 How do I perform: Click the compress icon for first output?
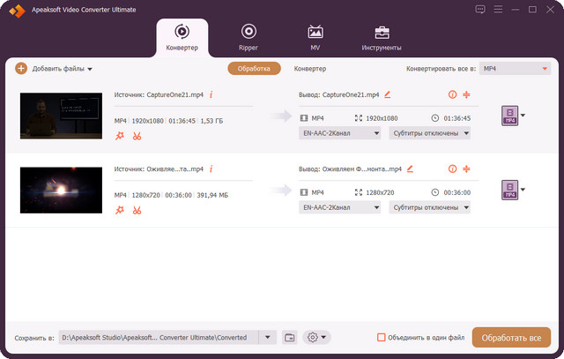tap(466, 94)
